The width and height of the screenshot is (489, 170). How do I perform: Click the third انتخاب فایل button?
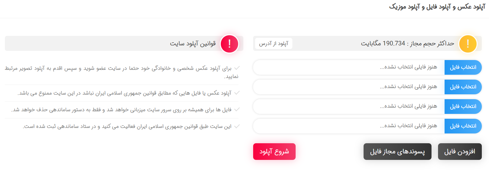click(463, 106)
